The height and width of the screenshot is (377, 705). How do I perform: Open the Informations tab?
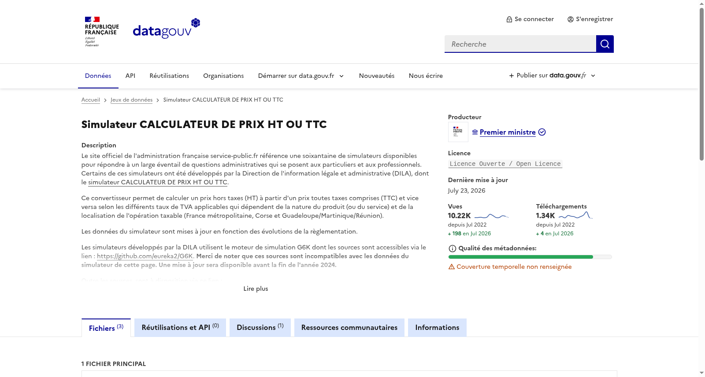437,328
